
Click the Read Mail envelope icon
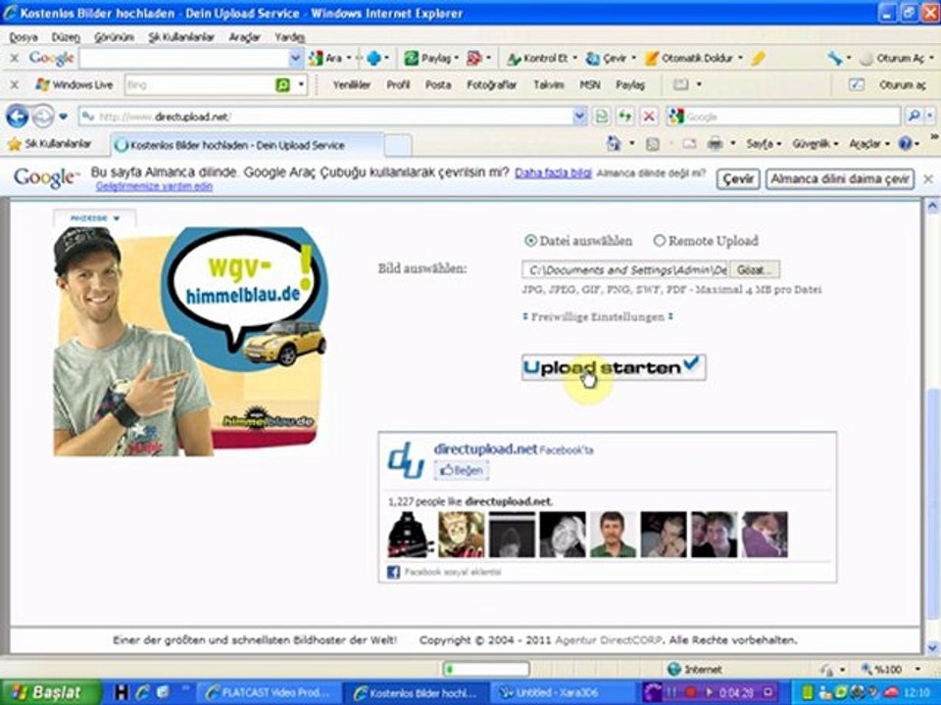click(x=689, y=144)
